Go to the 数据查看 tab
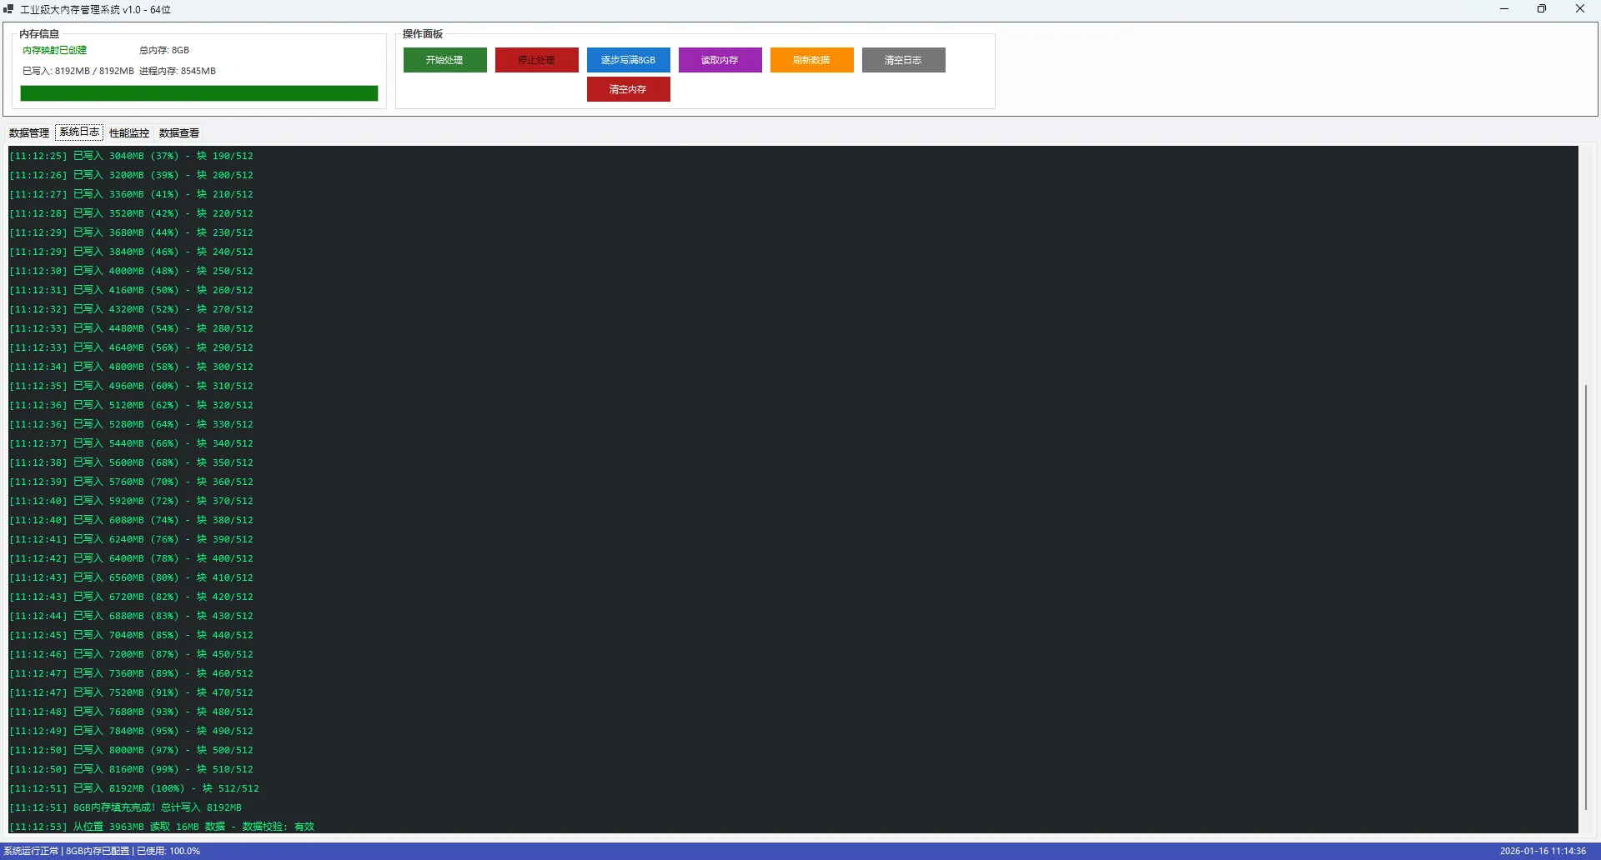Image resolution: width=1601 pixels, height=860 pixels. coord(179,133)
